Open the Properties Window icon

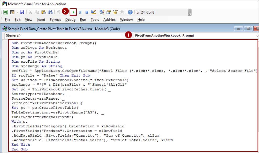109,12
